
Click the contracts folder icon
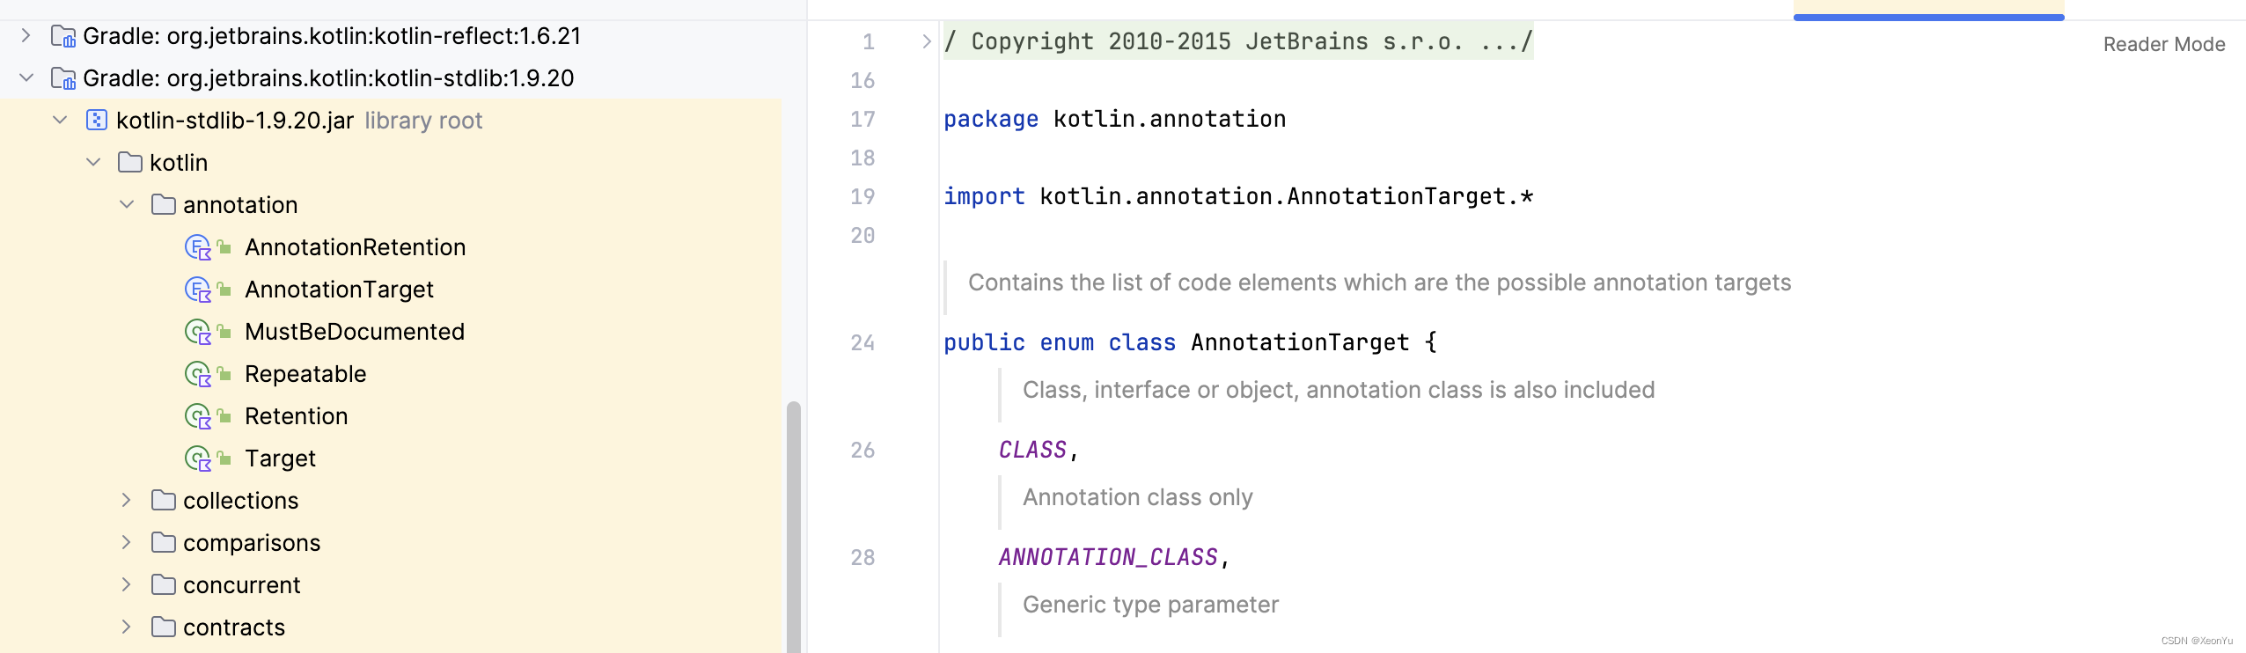164,627
